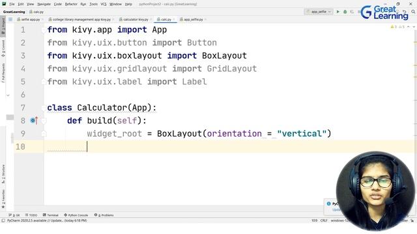The width and height of the screenshot is (417, 234).
Task: Switch to the selfie app.py tab
Action: click(29, 19)
